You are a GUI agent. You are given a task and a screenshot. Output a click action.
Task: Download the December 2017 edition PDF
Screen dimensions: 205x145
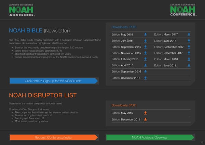click(189, 53)
